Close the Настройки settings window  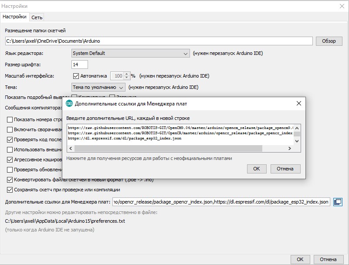342,6
